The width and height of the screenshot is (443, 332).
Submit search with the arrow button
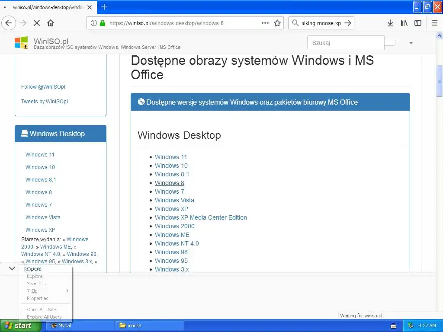tap(348, 23)
